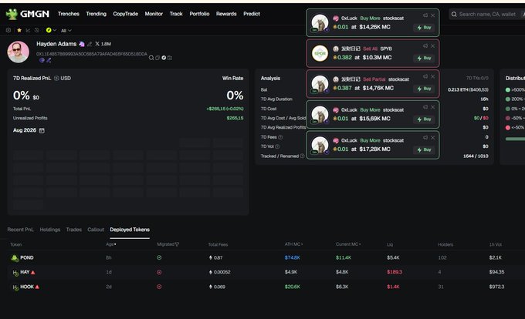
Task: Click the camera share icon after address
Action: pos(170,58)
